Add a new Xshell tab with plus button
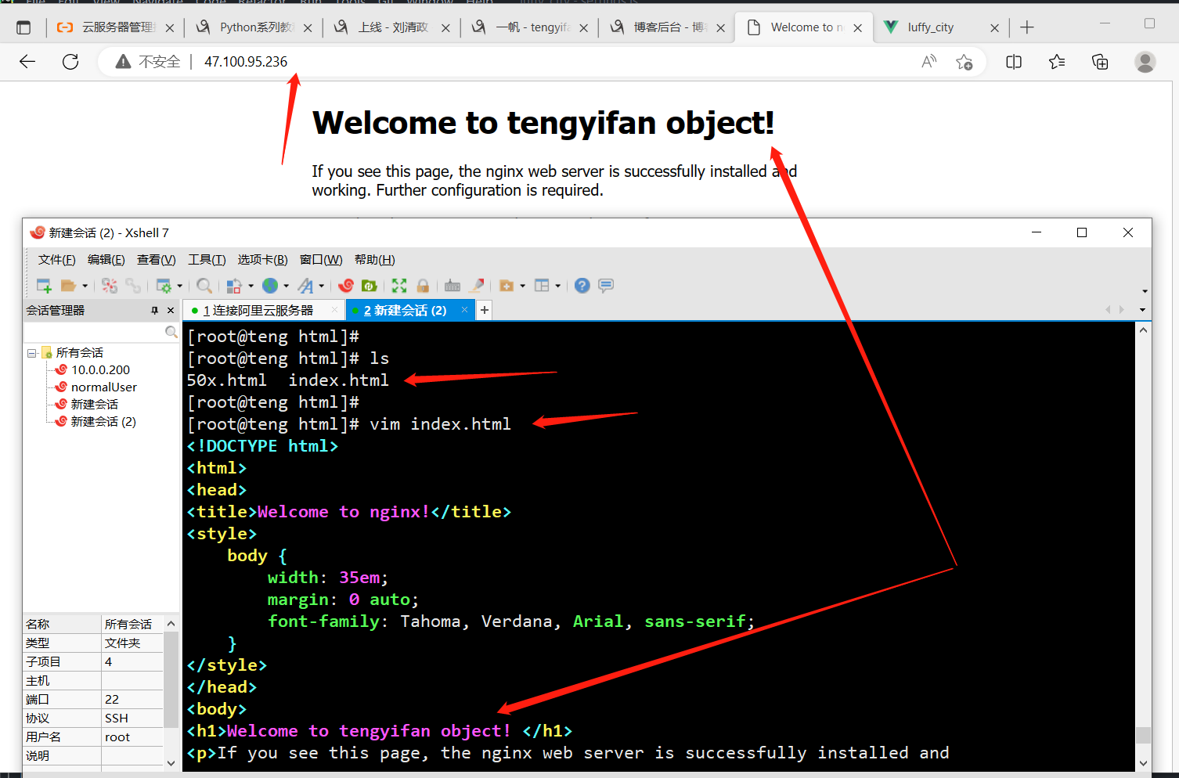 (485, 310)
